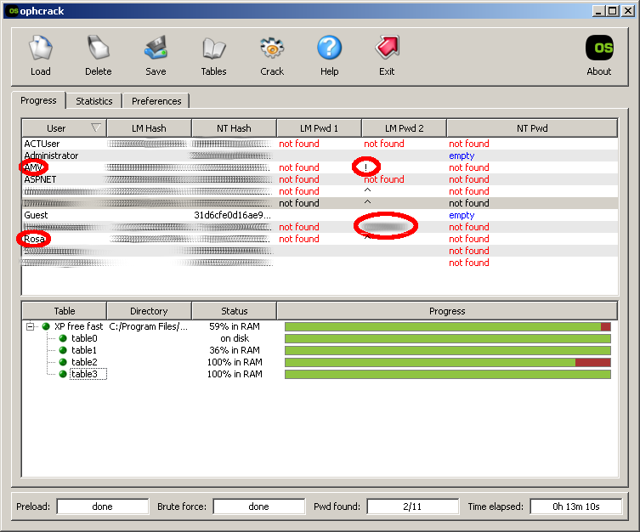The height and width of the screenshot is (532, 640).
Task: Click the Load toolbar icon
Action: (41, 48)
